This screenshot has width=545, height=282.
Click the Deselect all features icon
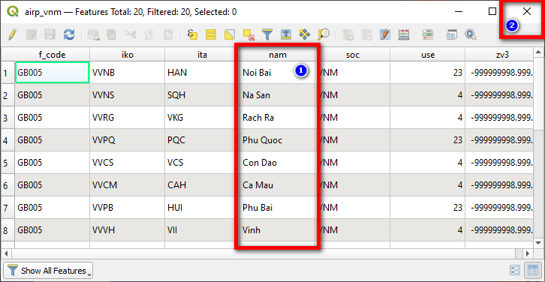click(248, 34)
